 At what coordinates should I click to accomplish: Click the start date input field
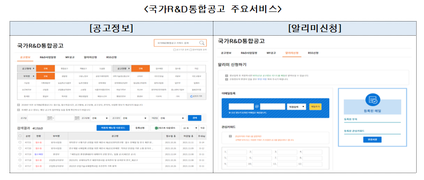point(37,118)
